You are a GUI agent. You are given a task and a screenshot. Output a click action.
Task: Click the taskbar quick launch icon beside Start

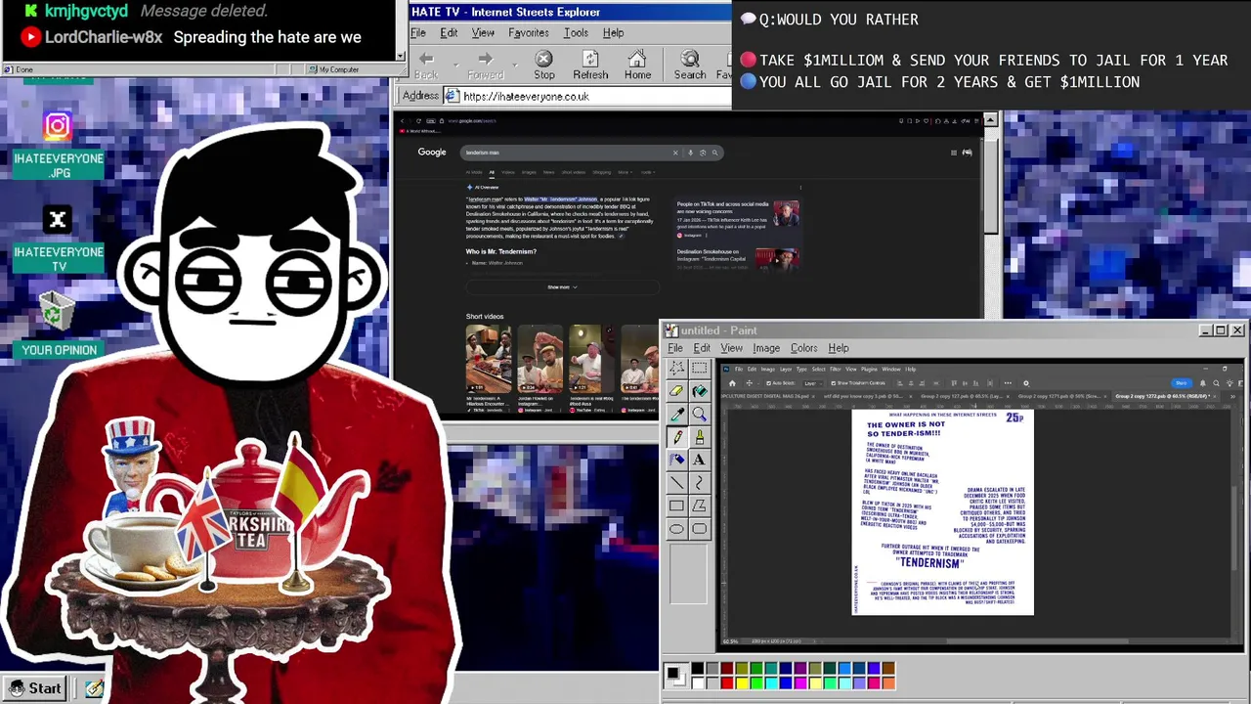tap(94, 688)
